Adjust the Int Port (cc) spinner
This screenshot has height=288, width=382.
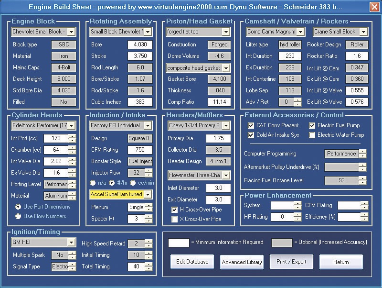(72, 138)
